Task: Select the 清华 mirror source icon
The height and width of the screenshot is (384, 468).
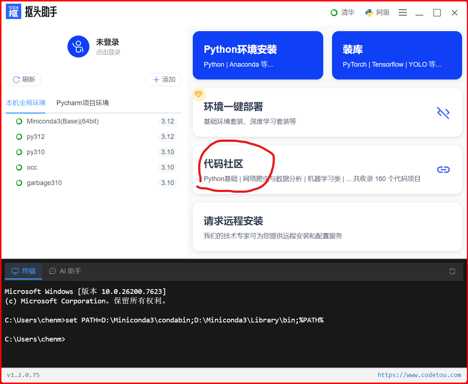Action: click(334, 12)
